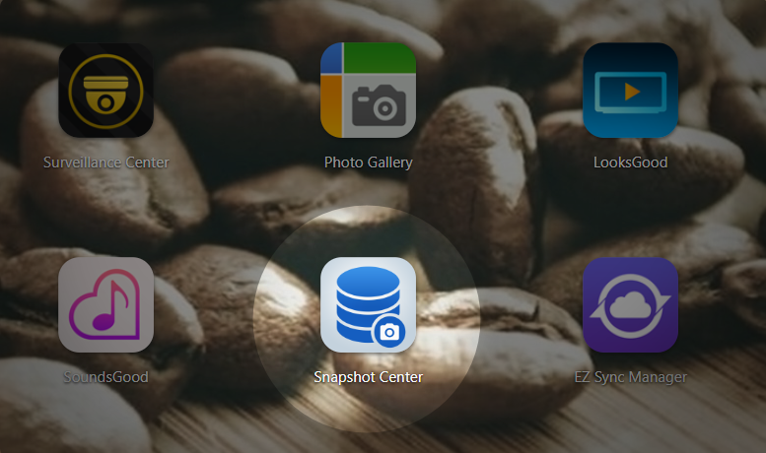The image size is (766, 453).
Task: Click the dome camera graphic in Surveillance icon
Action: 104,94
